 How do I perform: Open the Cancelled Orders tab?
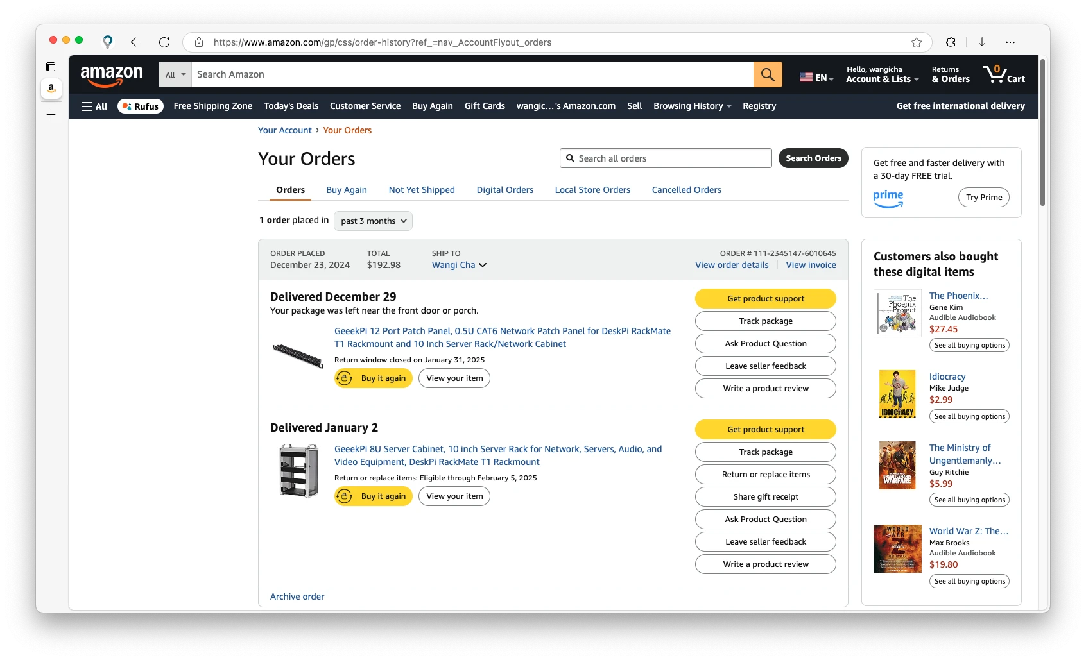point(686,190)
